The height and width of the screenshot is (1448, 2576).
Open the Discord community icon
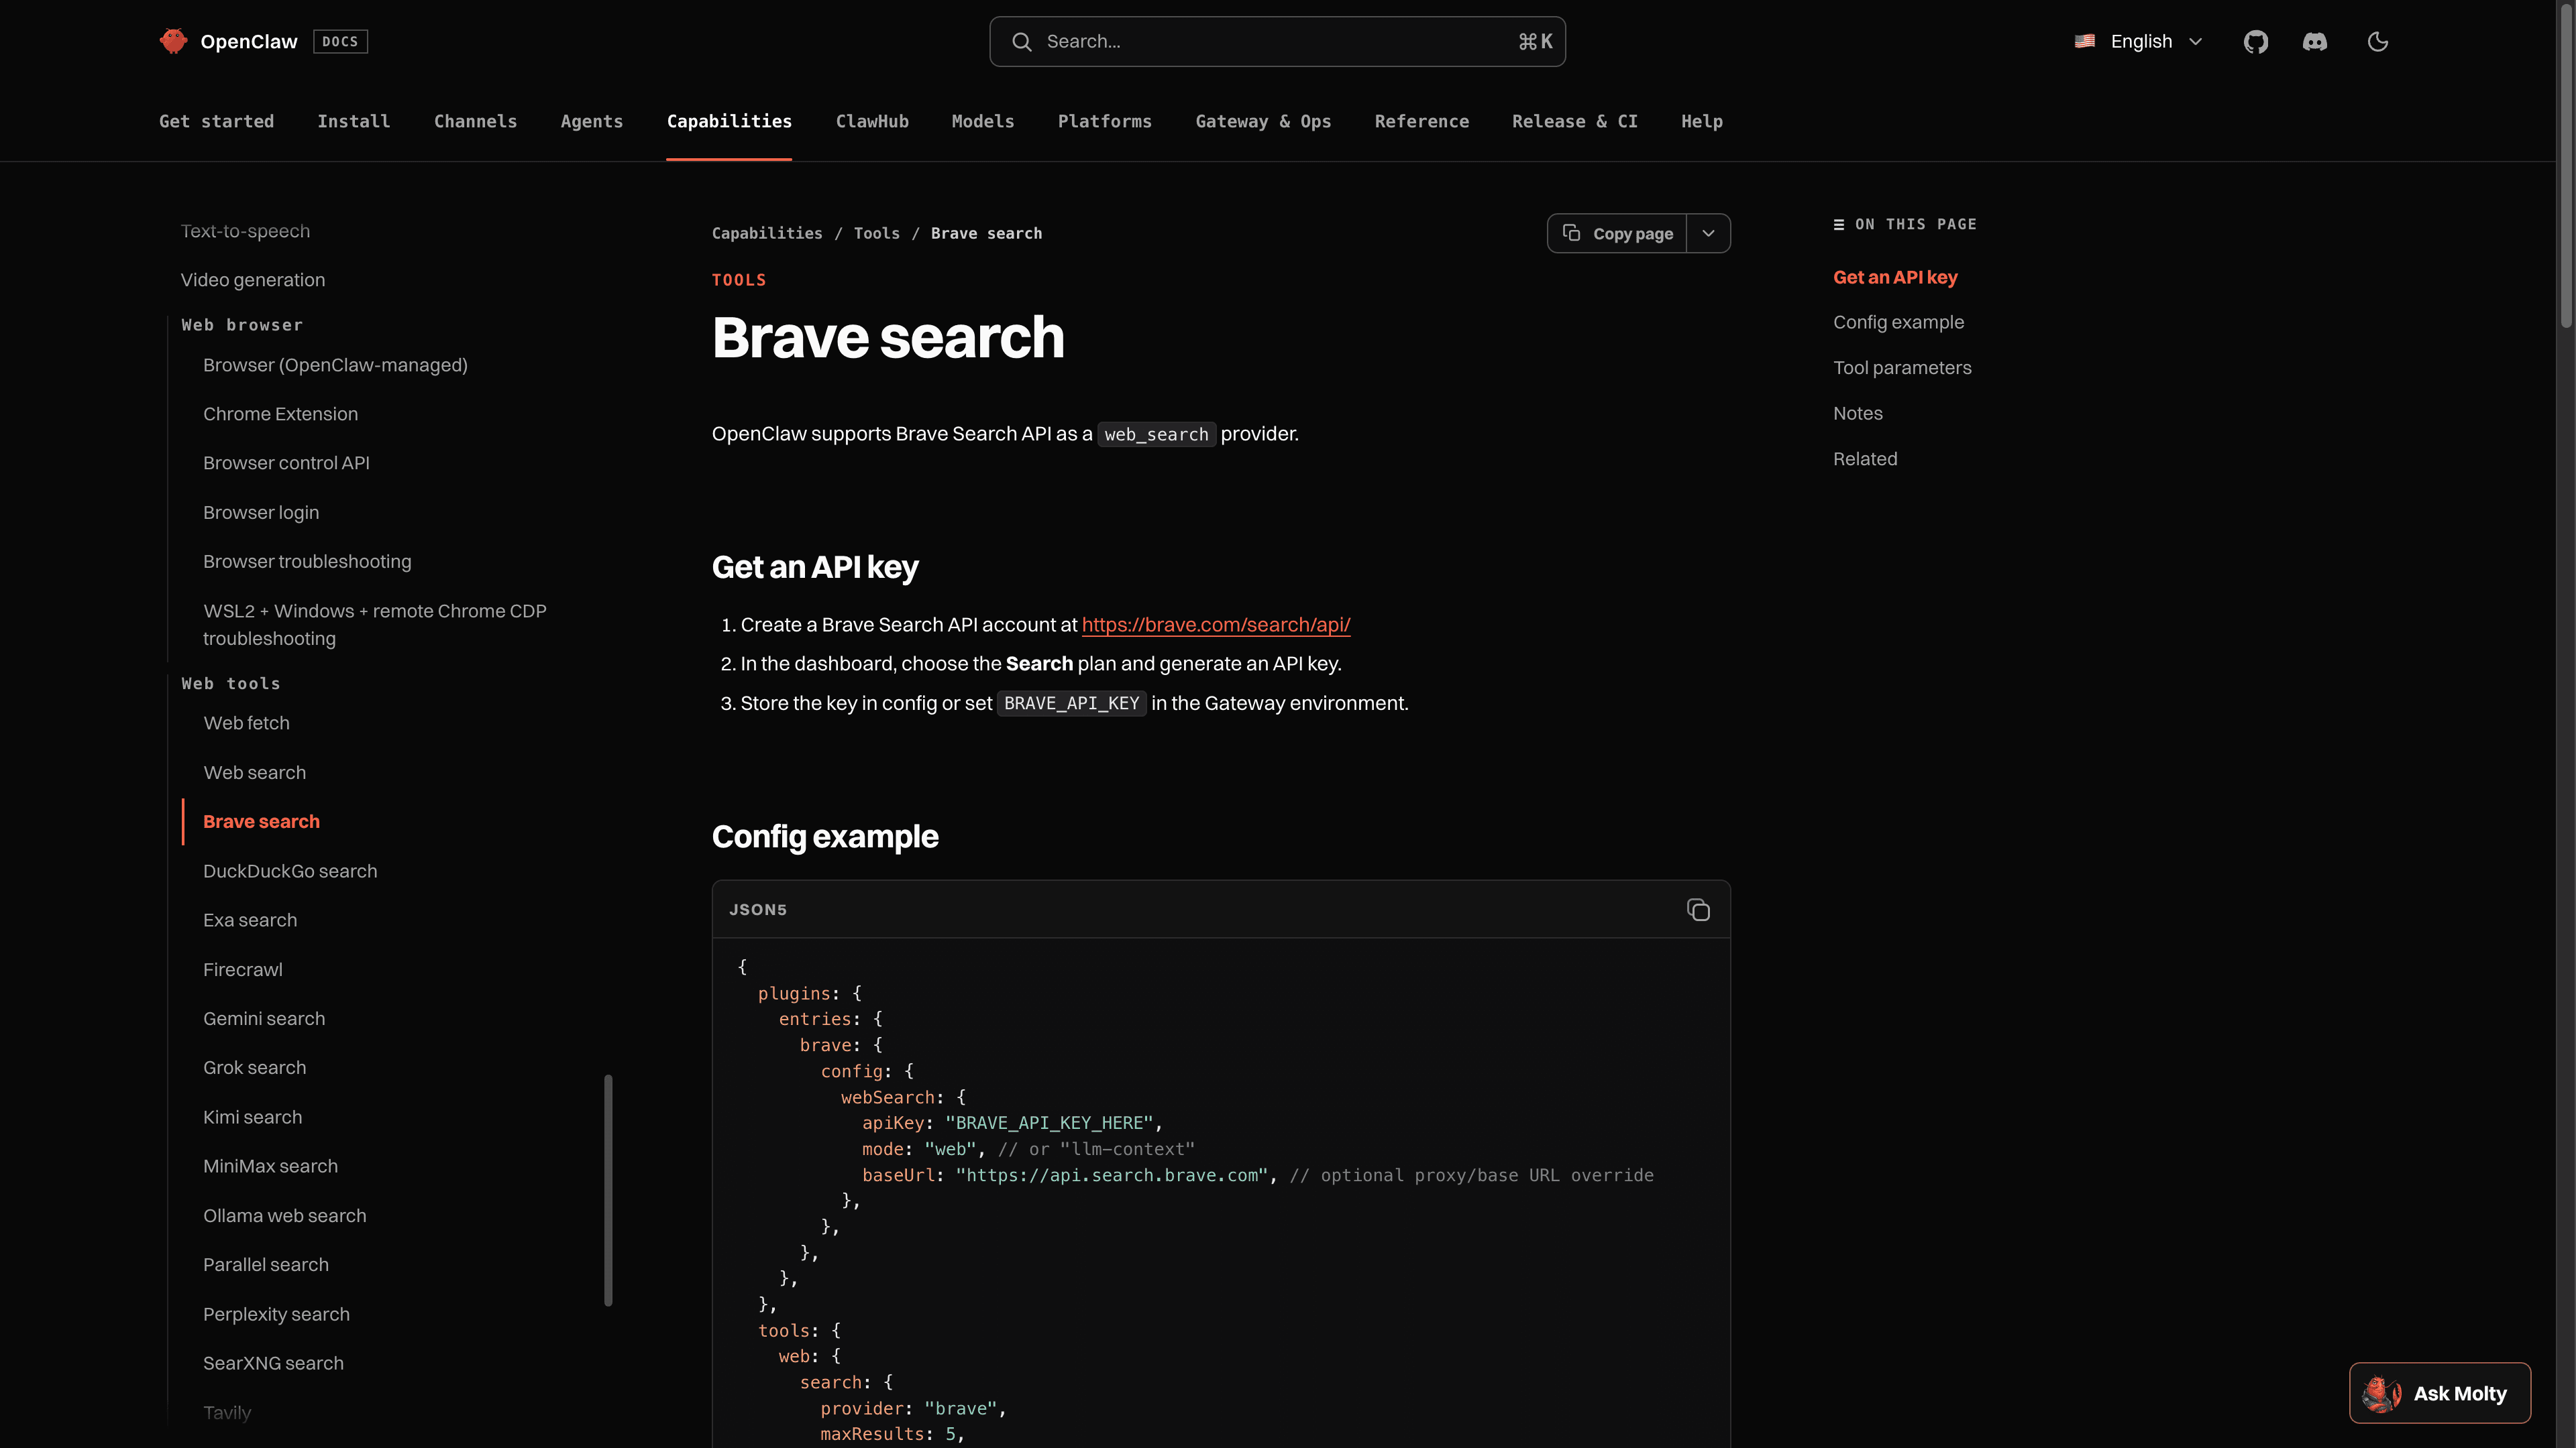tap(2314, 41)
